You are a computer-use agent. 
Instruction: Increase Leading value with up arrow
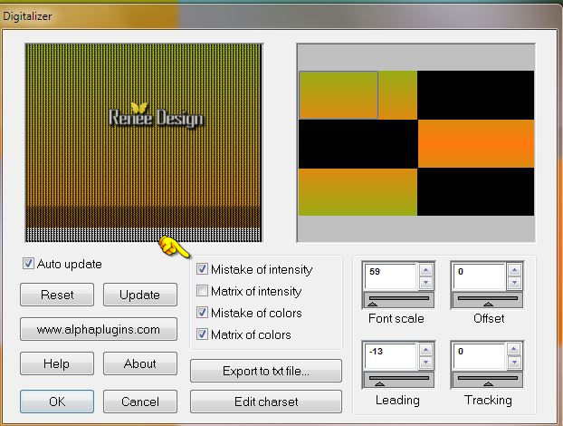coord(425,350)
